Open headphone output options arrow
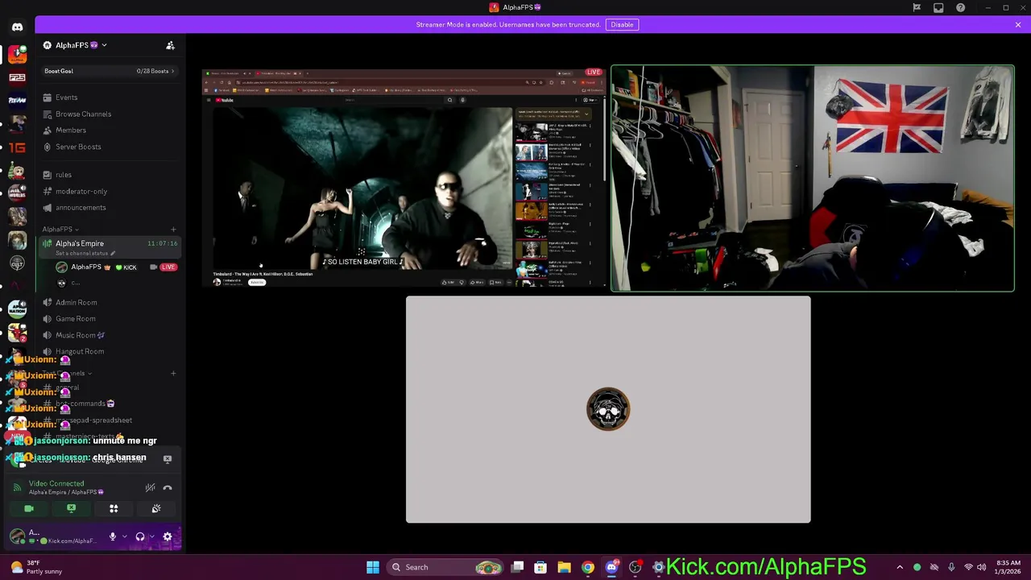 click(x=151, y=536)
